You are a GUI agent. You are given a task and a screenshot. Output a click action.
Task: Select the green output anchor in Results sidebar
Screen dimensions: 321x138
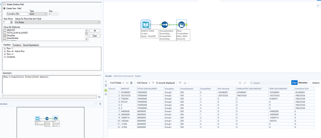coord(106,90)
